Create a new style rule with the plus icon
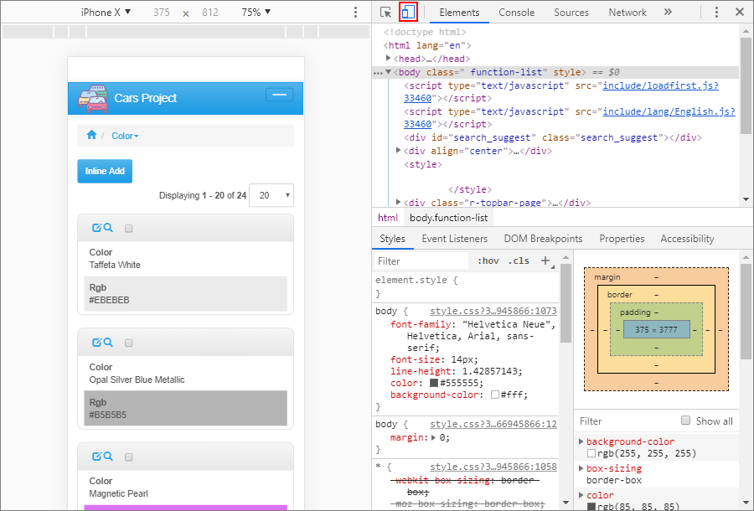This screenshot has height=511, width=754. click(546, 261)
